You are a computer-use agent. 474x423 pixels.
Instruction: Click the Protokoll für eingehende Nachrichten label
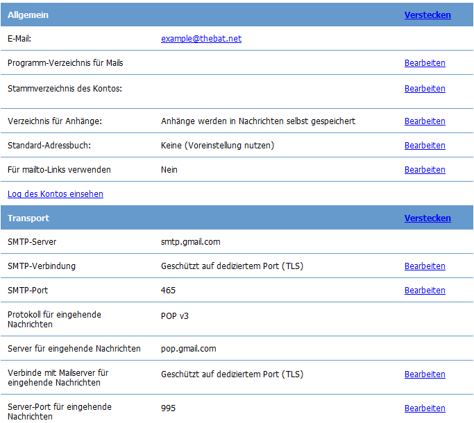click(x=54, y=319)
